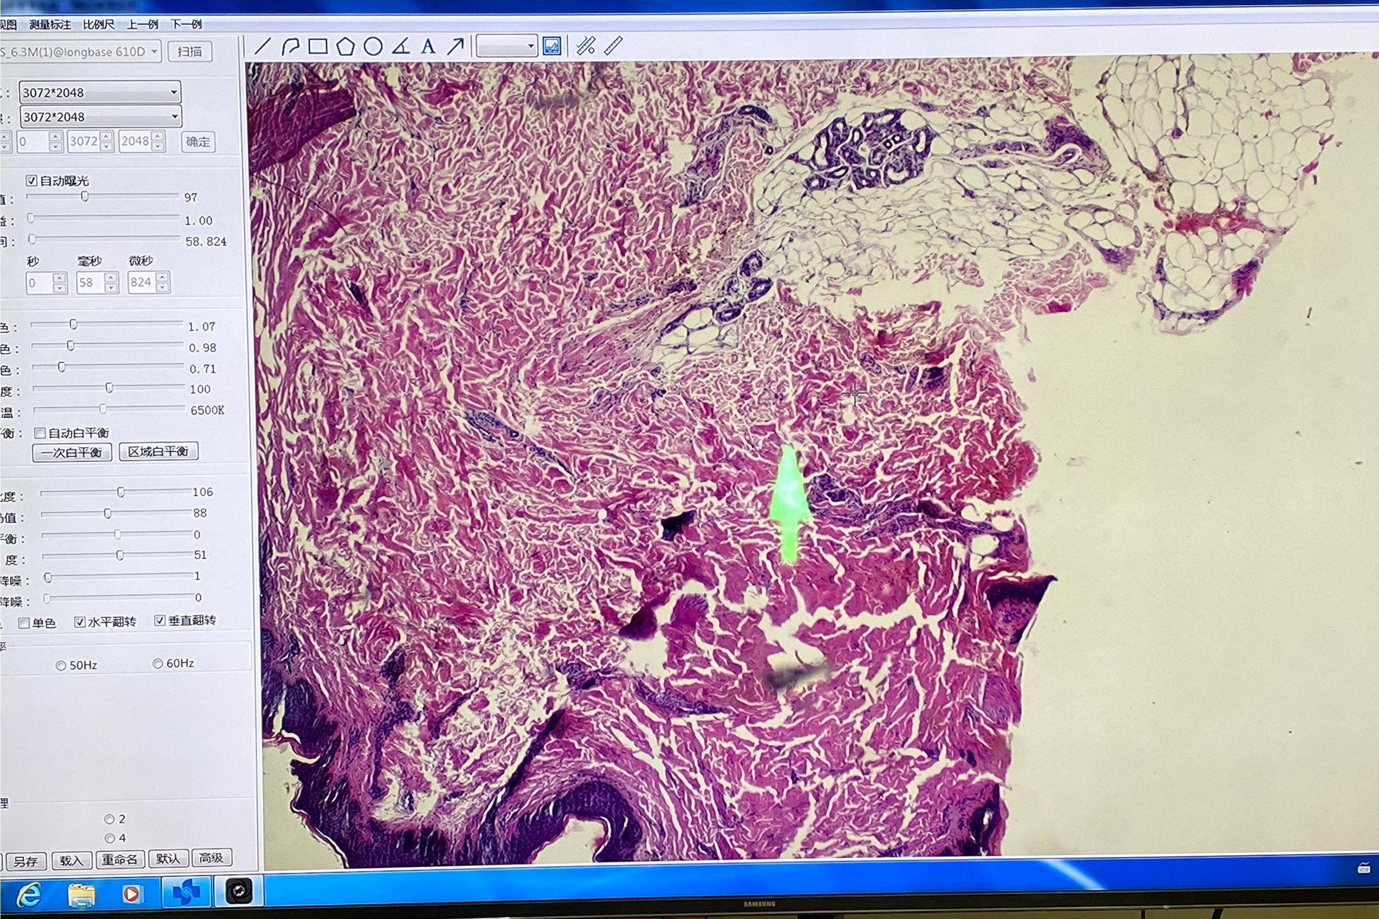Click the 区域白平衡 button
Image resolution: width=1379 pixels, height=919 pixels.
pos(158,451)
